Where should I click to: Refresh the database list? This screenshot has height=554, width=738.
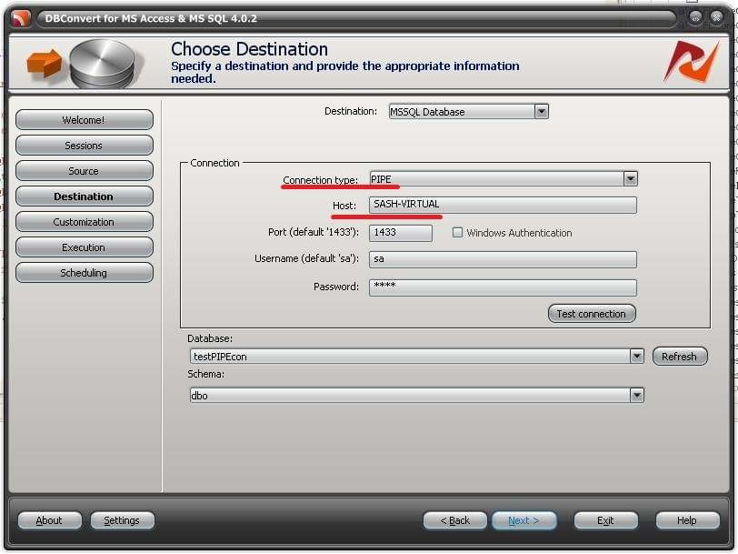679,357
